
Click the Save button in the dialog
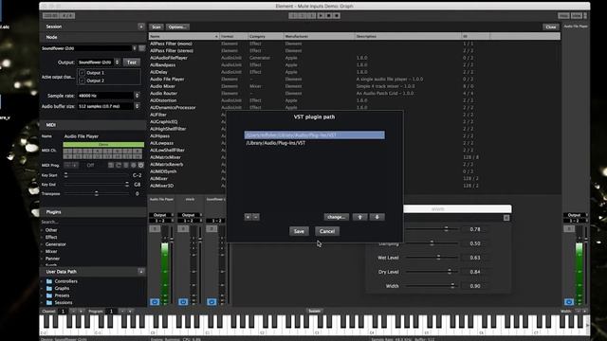[x=299, y=231]
